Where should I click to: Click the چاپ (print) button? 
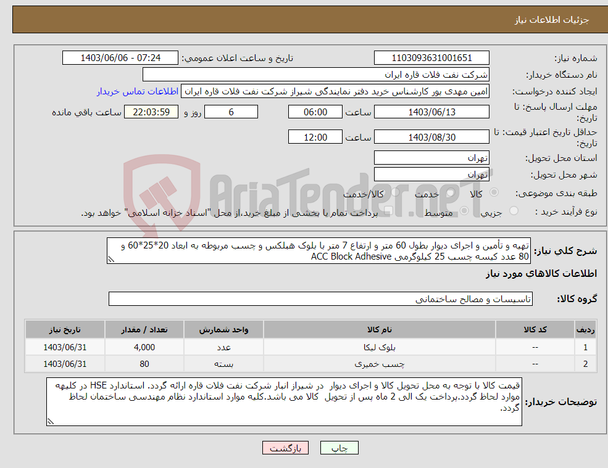point(339,448)
